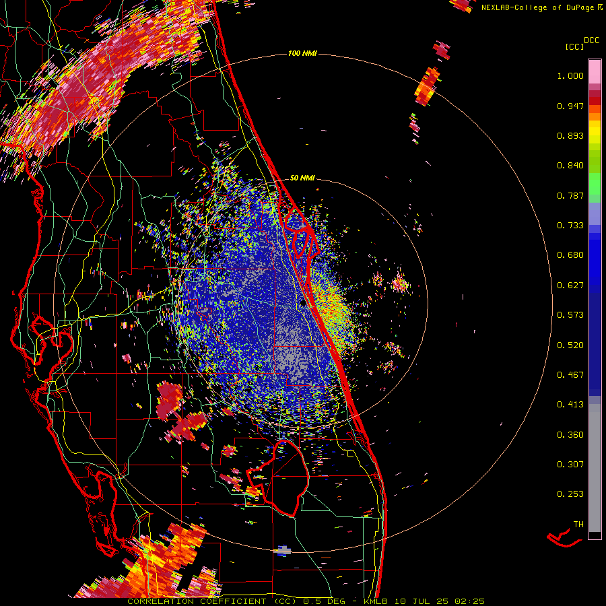Click the 0.520 color scale value
Viewport: 606px width, 606px height.
click(570, 345)
